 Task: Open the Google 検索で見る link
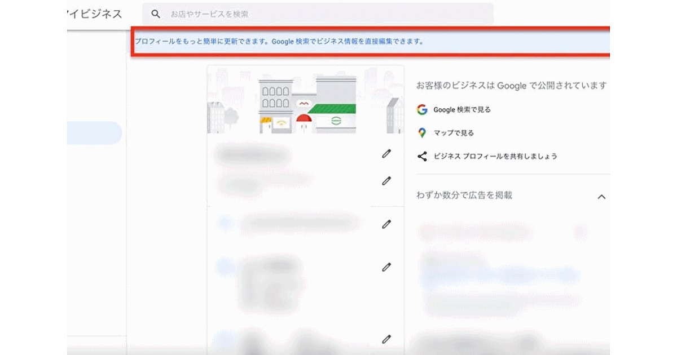tap(462, 110)
